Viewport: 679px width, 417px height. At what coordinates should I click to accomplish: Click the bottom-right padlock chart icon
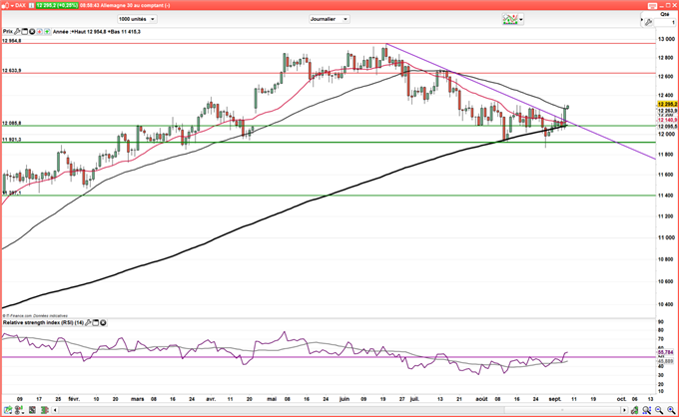[x=634, y=410]
